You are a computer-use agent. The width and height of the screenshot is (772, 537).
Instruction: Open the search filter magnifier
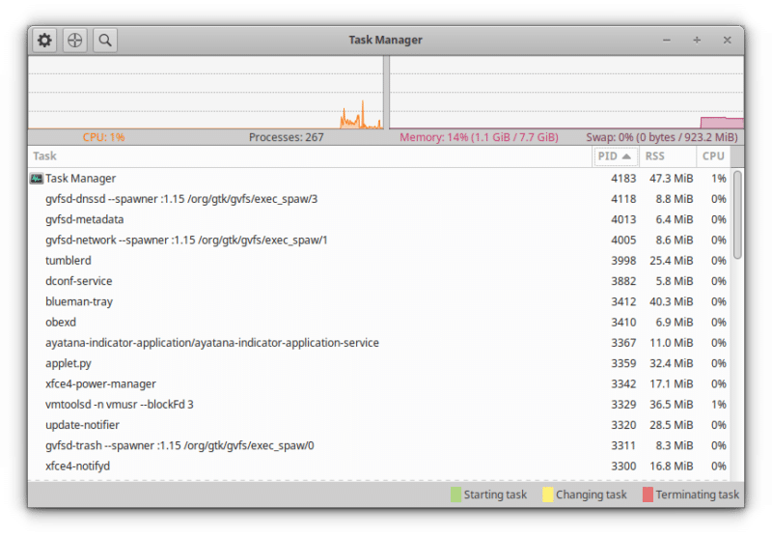[x=105, y=40]
